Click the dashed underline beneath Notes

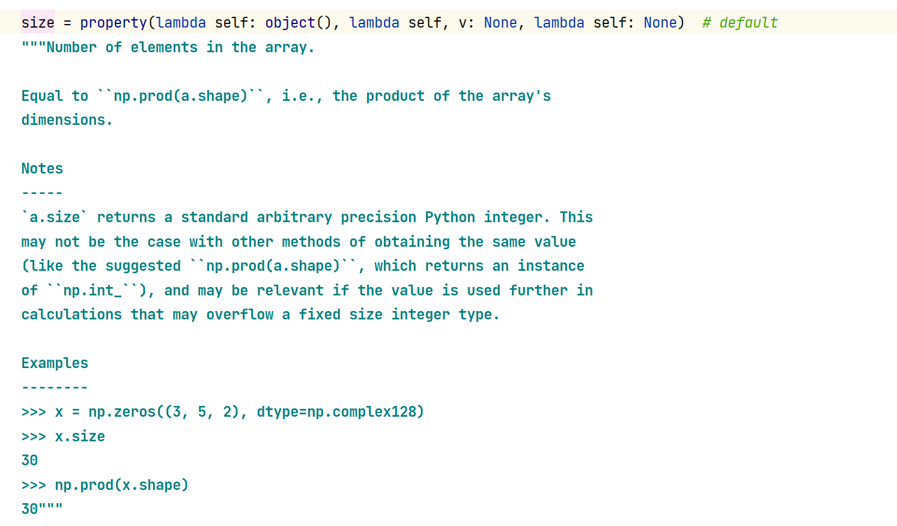(x=42, y=193)
